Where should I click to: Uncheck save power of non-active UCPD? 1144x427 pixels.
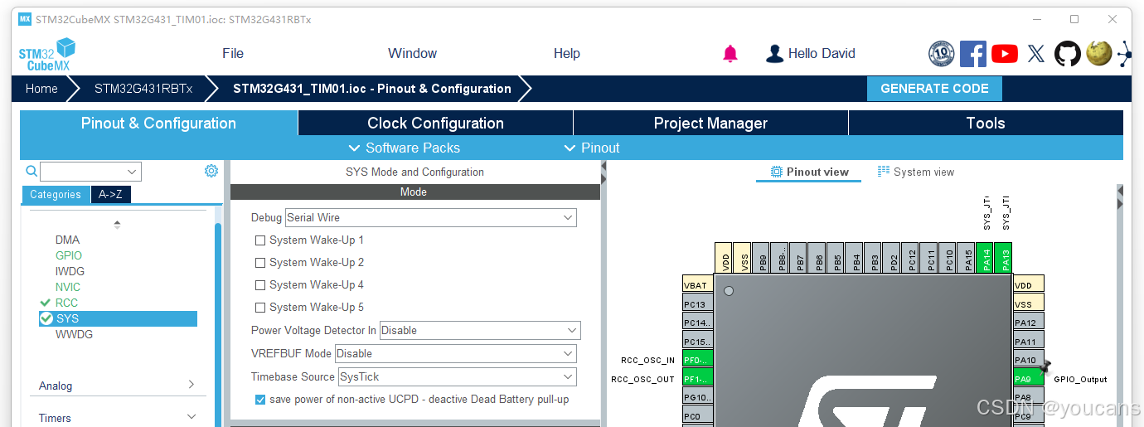[260, 400]
